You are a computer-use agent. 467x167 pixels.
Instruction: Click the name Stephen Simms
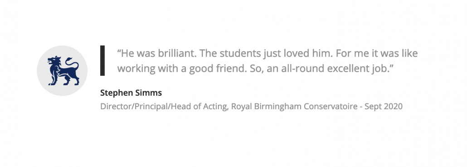point(131,93)
